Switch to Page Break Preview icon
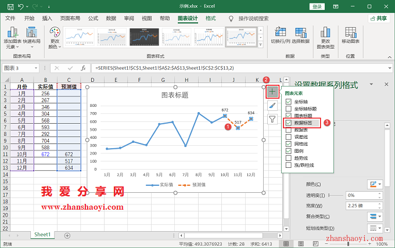395x248 pixels. (315, 244)
